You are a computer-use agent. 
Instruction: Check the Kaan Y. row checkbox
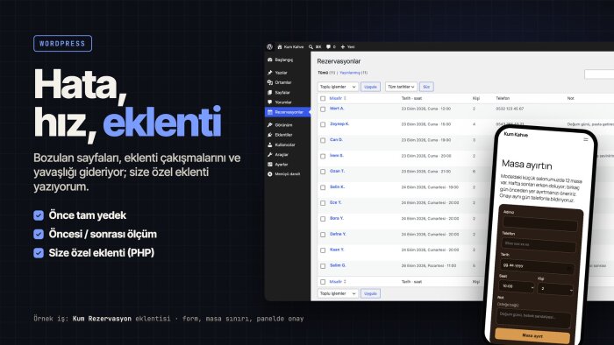[323, 250]
